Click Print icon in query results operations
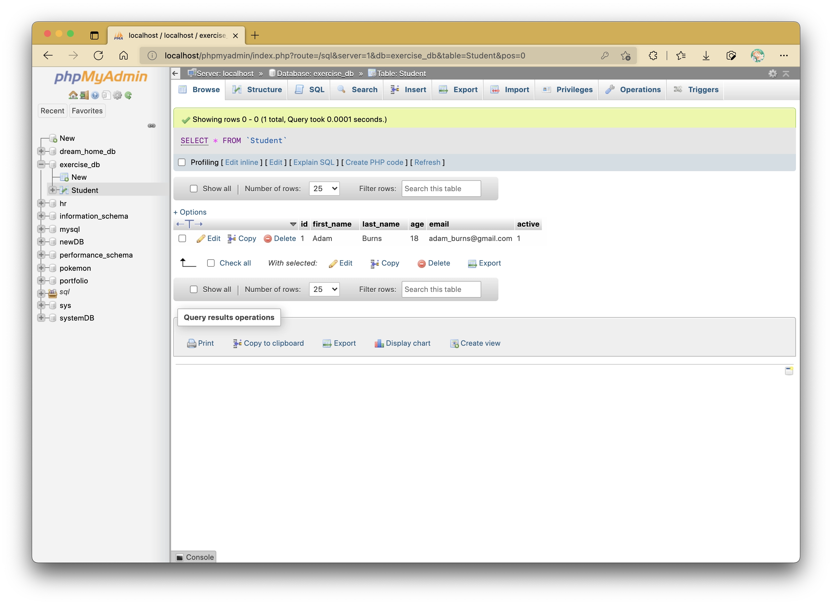Viewport: 832px width, 605px height. pyautogui.click(x=191, y=343)
